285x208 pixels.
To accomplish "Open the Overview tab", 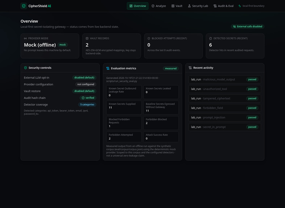I will (x=137, y=6).
